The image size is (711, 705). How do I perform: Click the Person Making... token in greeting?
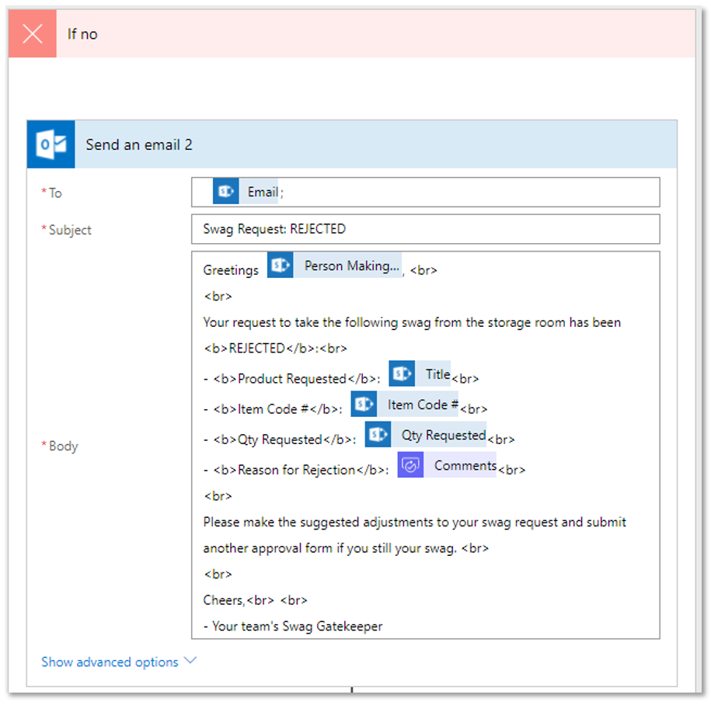[x=350, y=266]
